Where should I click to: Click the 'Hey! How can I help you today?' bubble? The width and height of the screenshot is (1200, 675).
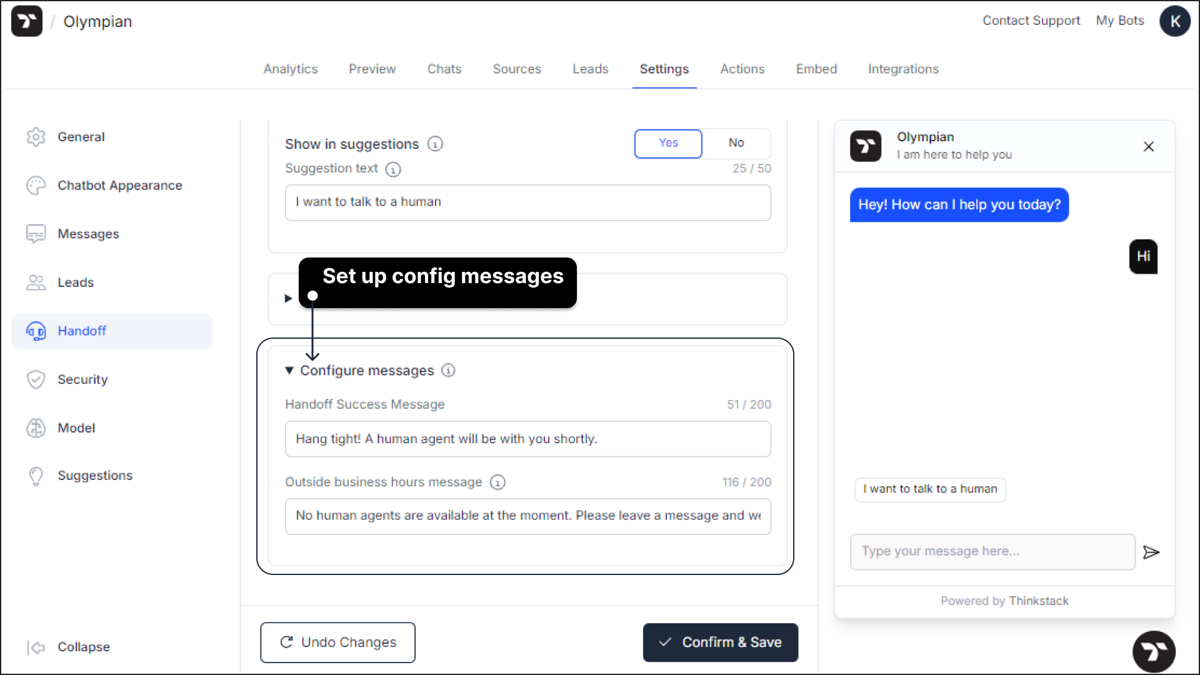click(x=959, y=205)
